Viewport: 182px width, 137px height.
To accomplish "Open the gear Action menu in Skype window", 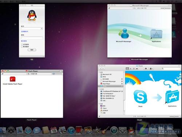I will coord(151,69).
